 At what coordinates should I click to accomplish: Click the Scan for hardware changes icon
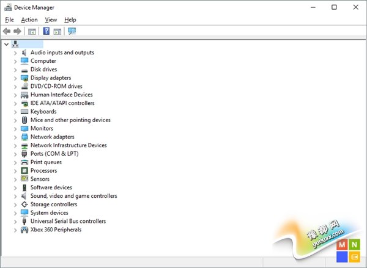tap(72, 31)
